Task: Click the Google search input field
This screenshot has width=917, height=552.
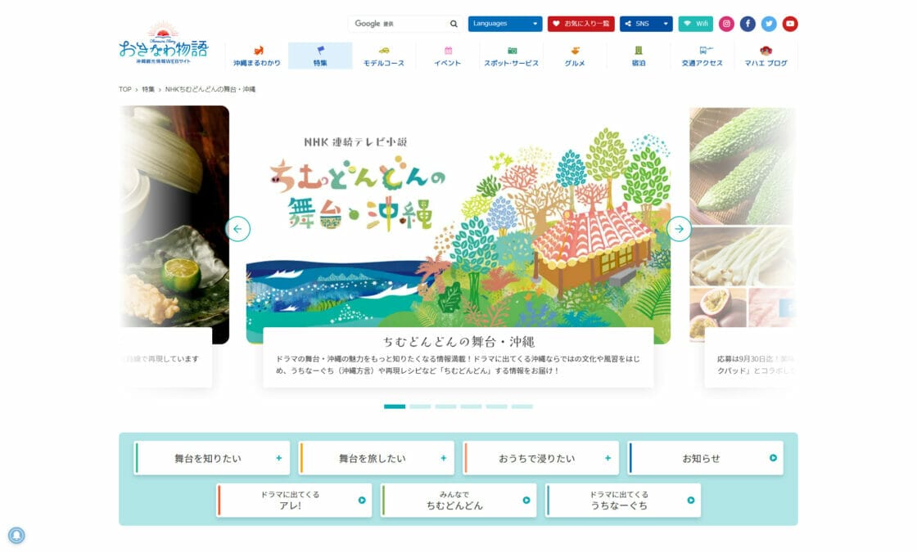Action: [x=399, y=24]
